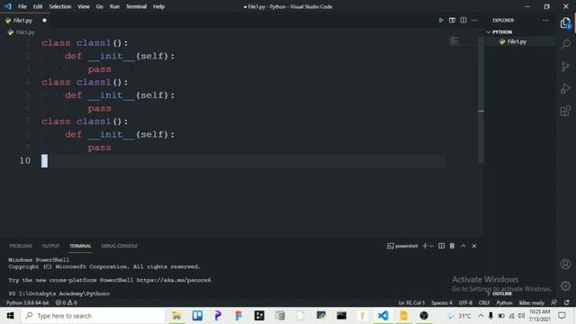Open File Explorer from the taskbar
This screenshot has height=324, width=576.
pos(176,316)
